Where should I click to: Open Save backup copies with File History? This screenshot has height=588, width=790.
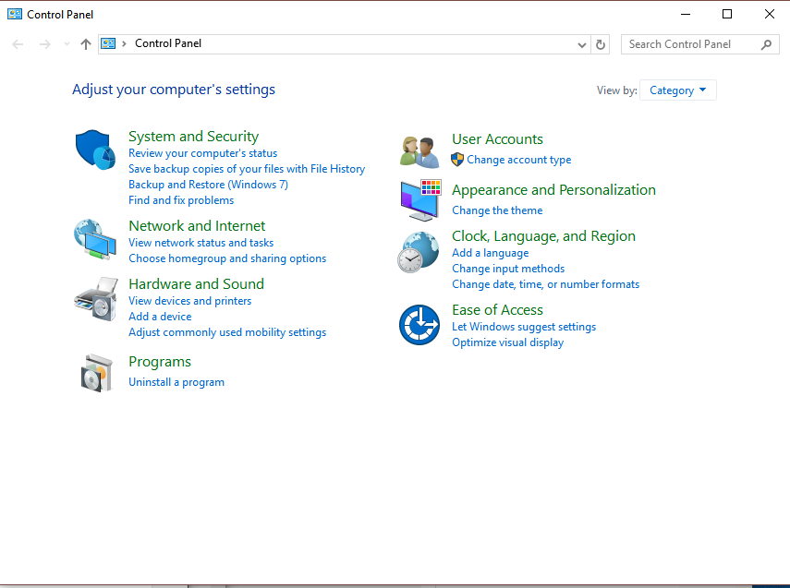click(247, 169)
